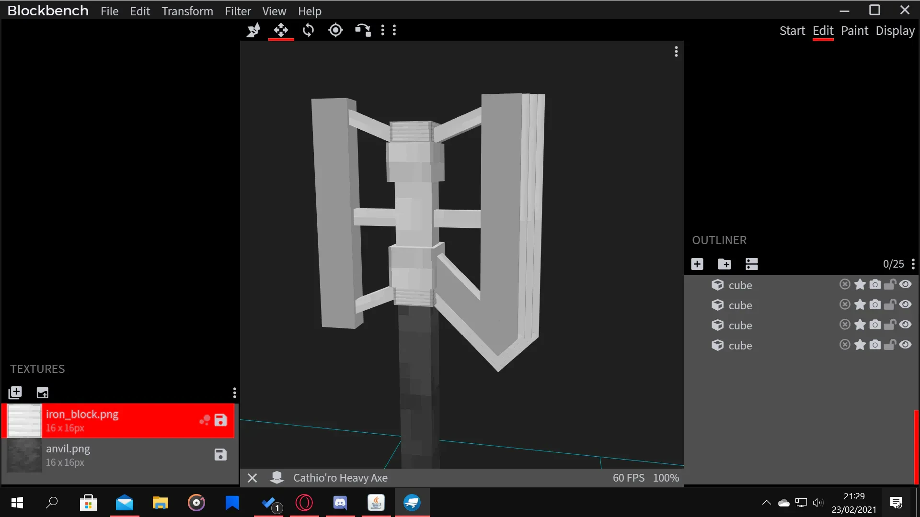The image size is (920, 517).
Task: Open the Filter menu
Action: [x=238, y=11]
